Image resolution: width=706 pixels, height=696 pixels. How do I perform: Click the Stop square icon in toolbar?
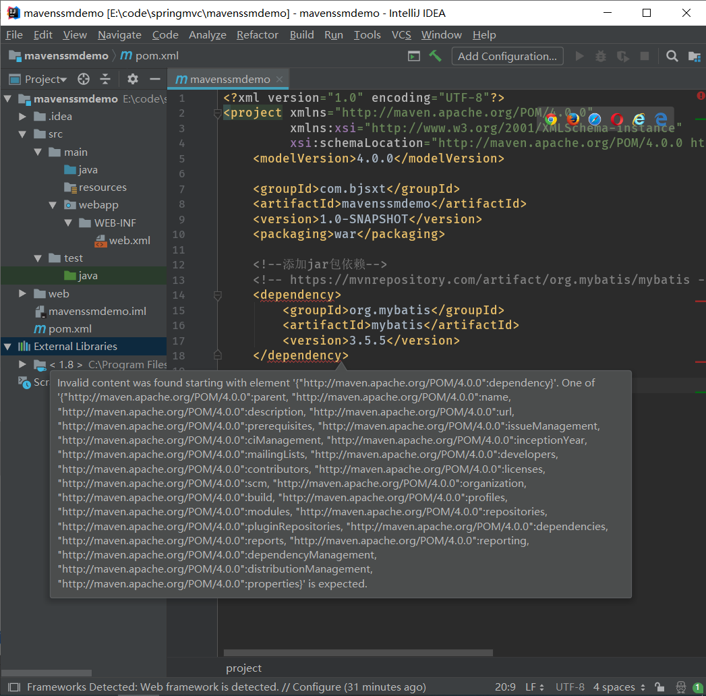point(645,56)
